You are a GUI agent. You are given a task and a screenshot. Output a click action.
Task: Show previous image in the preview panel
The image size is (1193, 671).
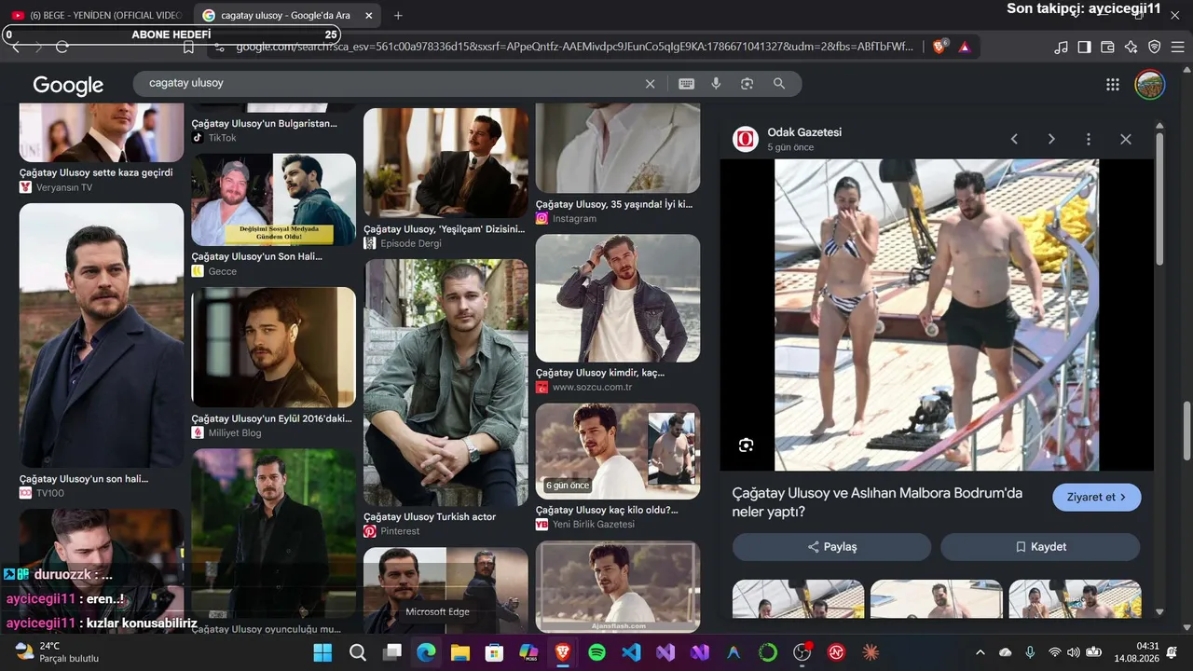(x=1014, y=139)
